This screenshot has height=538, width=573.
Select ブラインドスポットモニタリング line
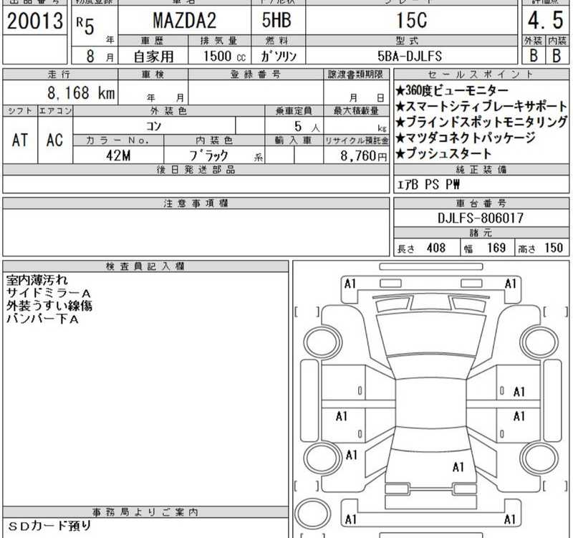481,122
